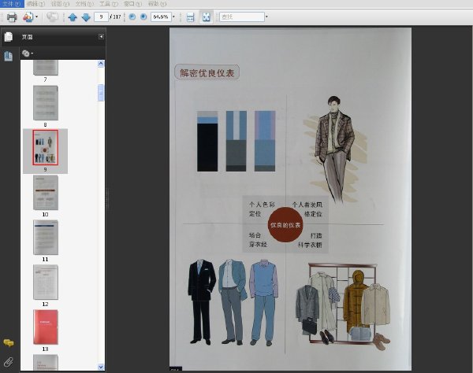Select the red page 13 thumbnail
Image resolution: width=473 pixels, height=373 pixels.
pyautogui.click(x=46, y=327)
